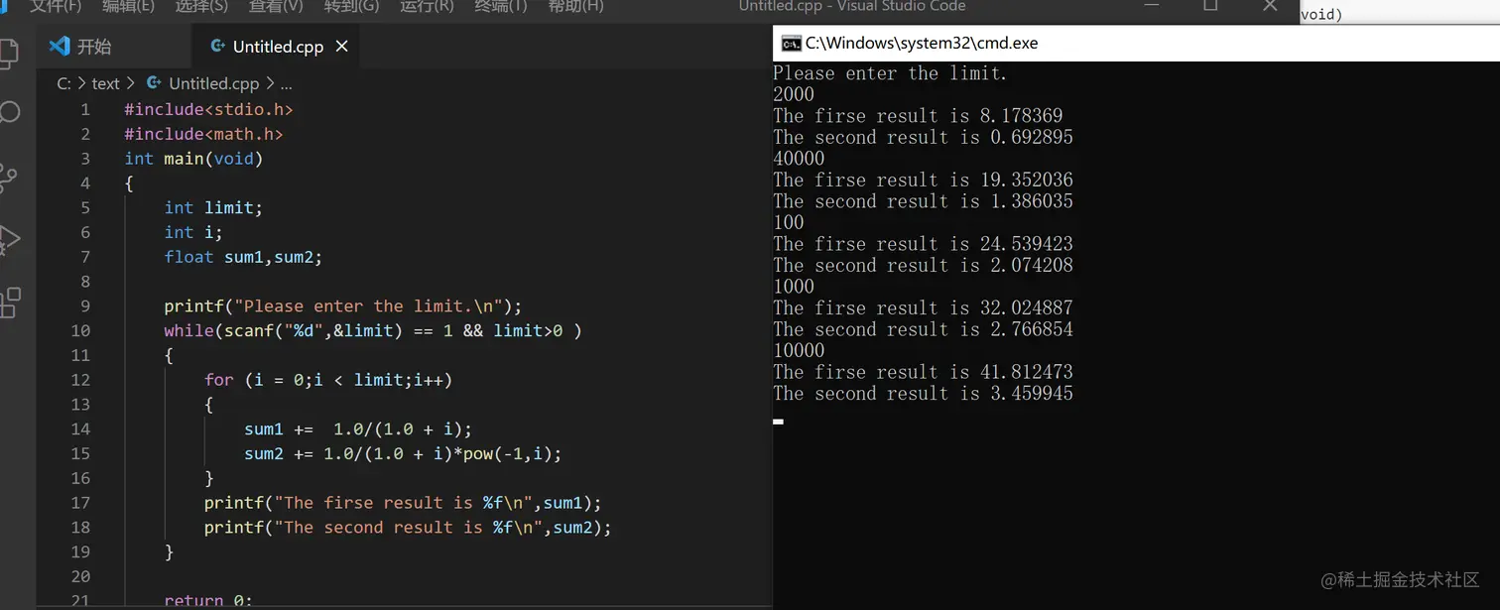Click line number 1 in the gutter
This screenshot has height=610, width=1500.
(x=85, y=109)
